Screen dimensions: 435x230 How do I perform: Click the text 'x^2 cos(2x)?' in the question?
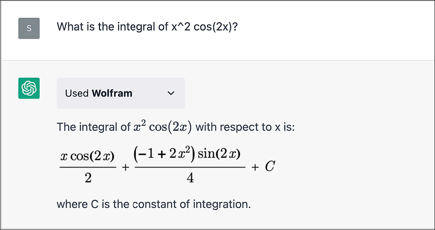(x=209, y=27)
